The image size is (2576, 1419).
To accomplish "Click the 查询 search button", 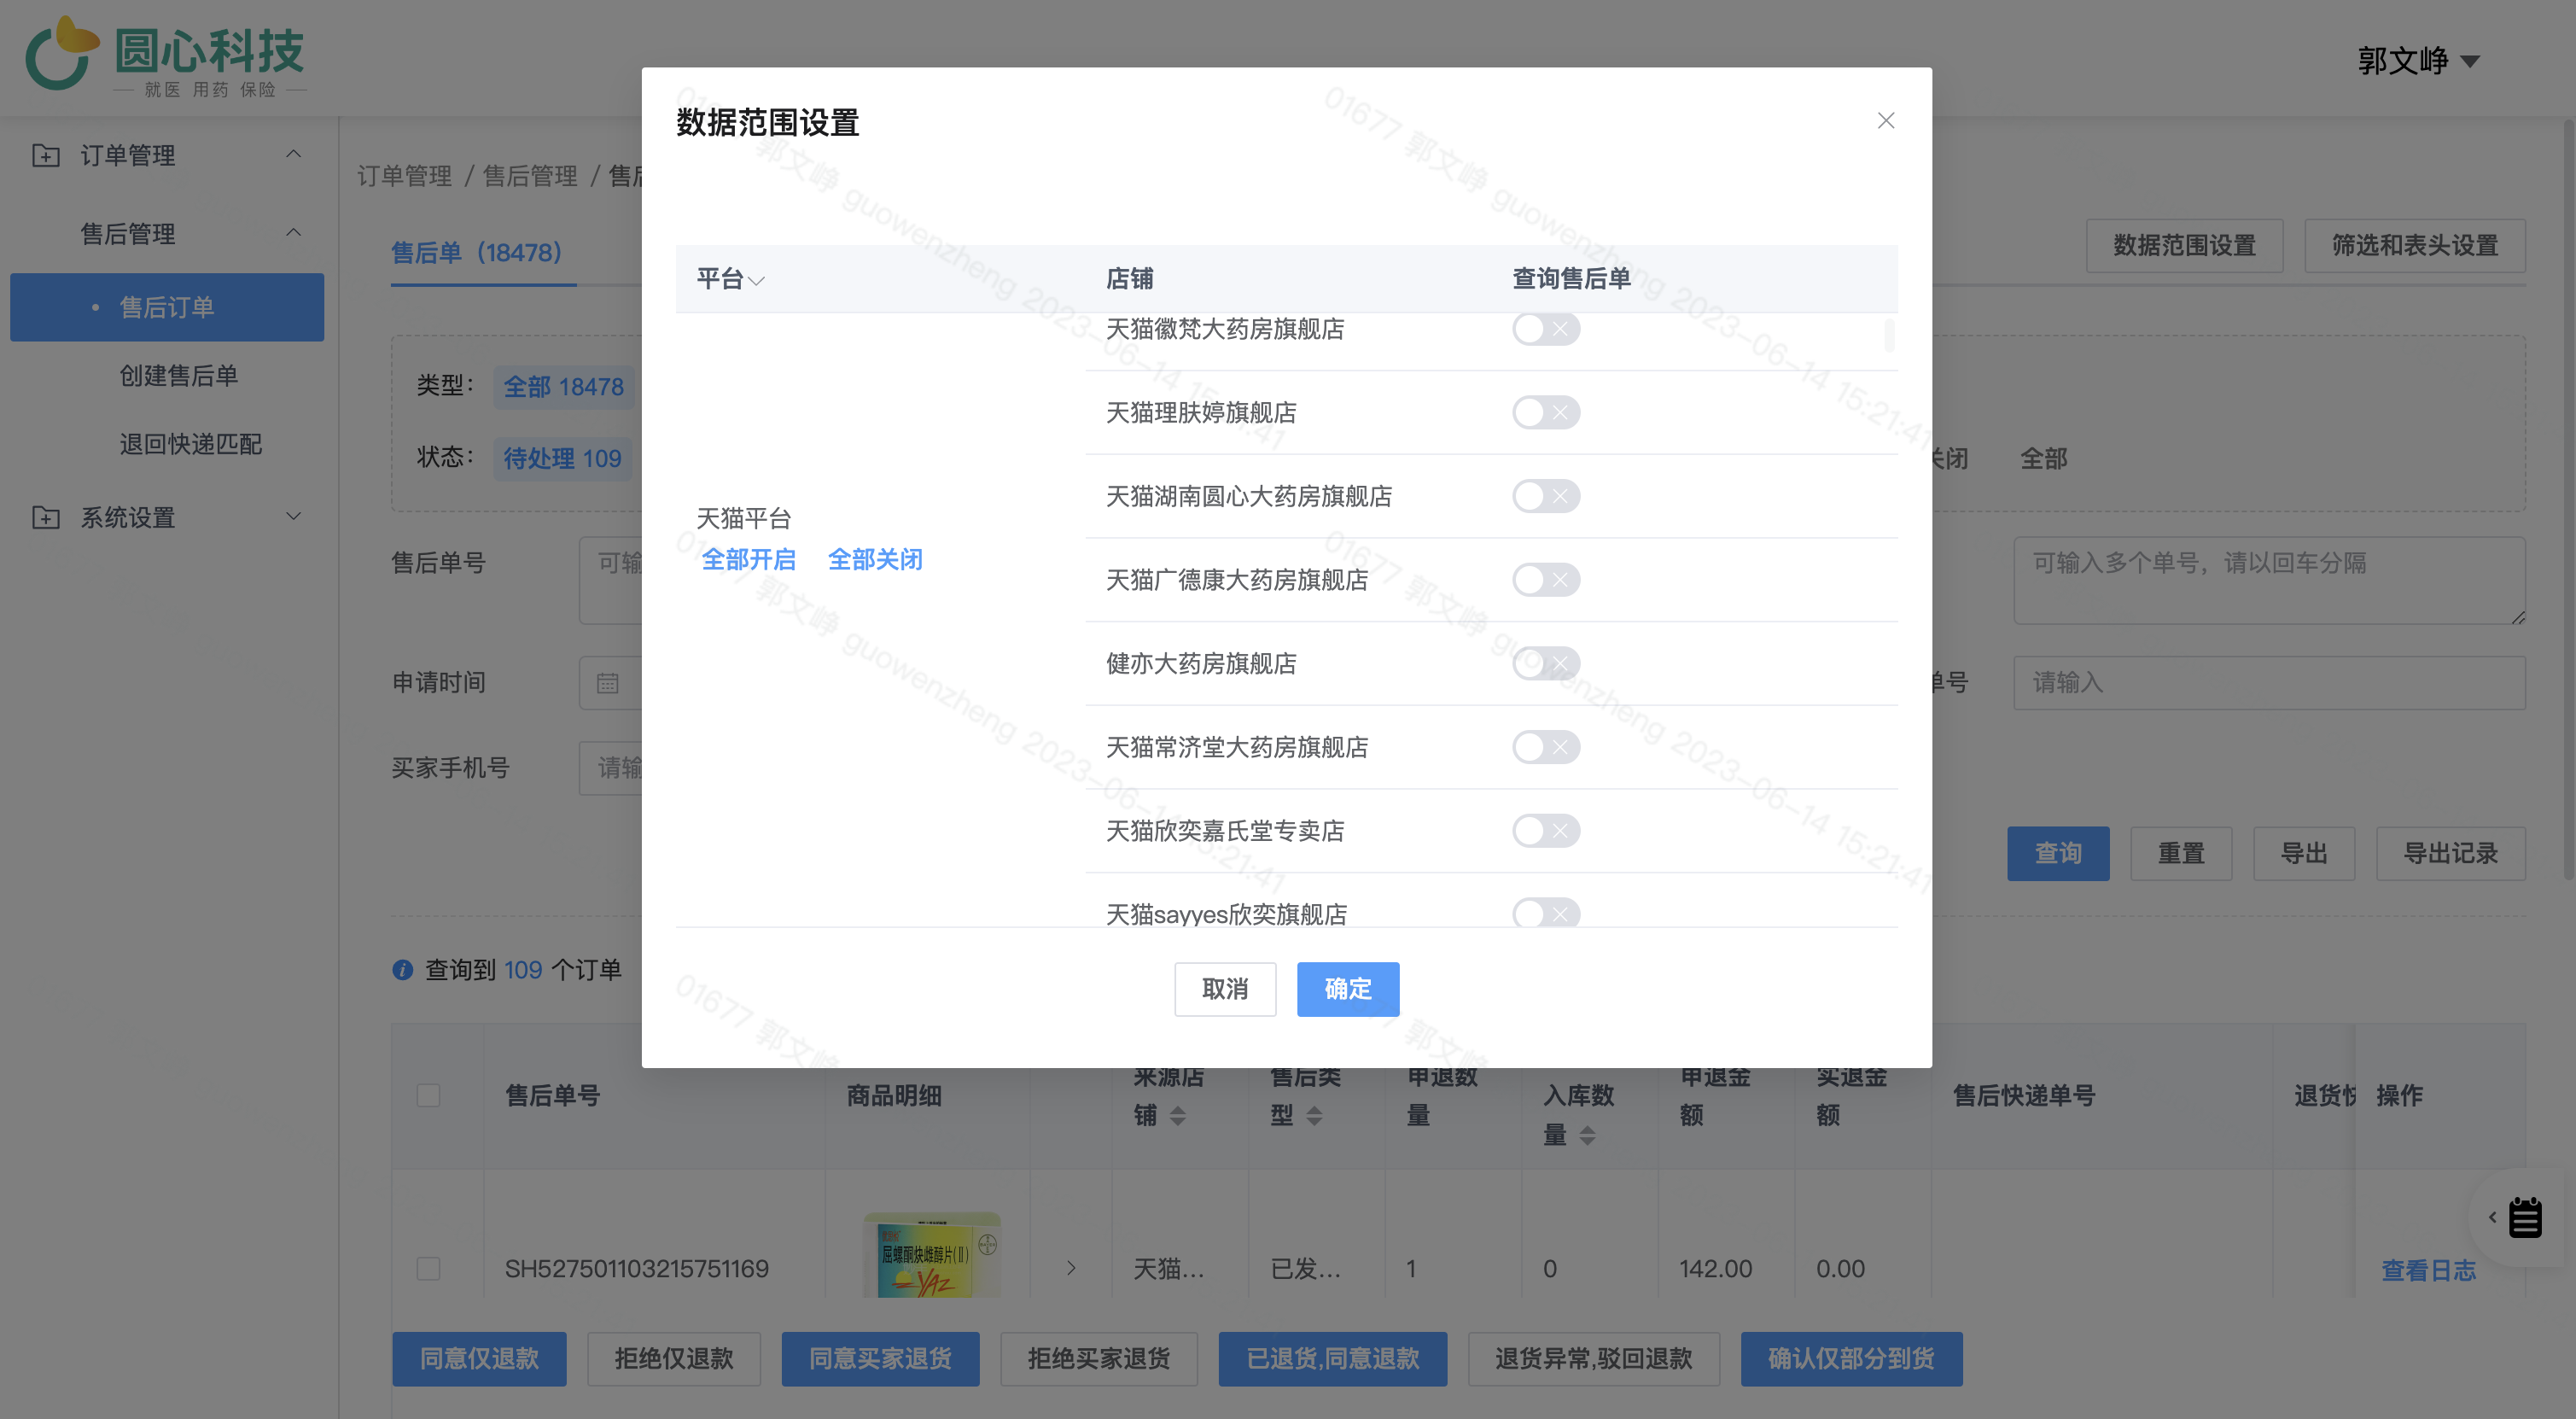I will click(x=2058, y=854).
